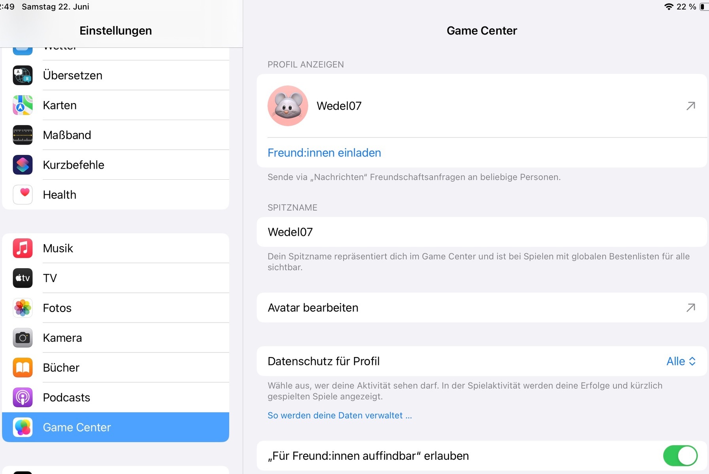Open the Musik app icon
Viewport: 709px width, 474px height.
pos(23,248)
